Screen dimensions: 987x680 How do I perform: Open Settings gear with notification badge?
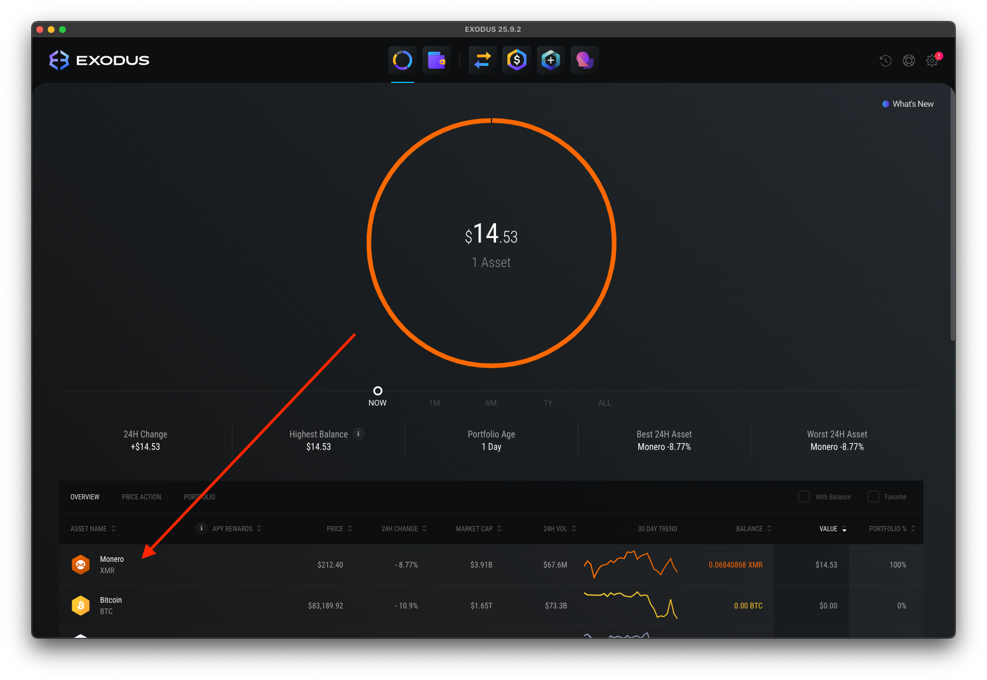click(x=932, y=61)
